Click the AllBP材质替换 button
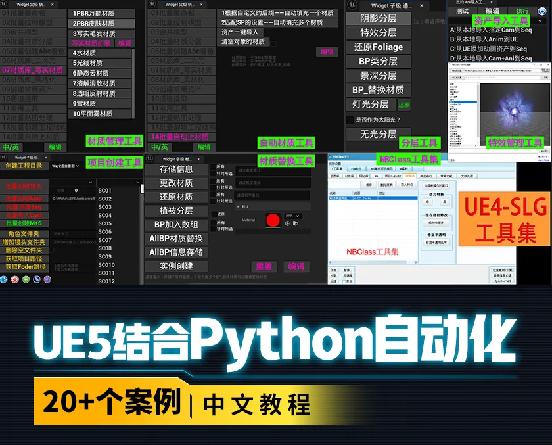 coord(176,239)
